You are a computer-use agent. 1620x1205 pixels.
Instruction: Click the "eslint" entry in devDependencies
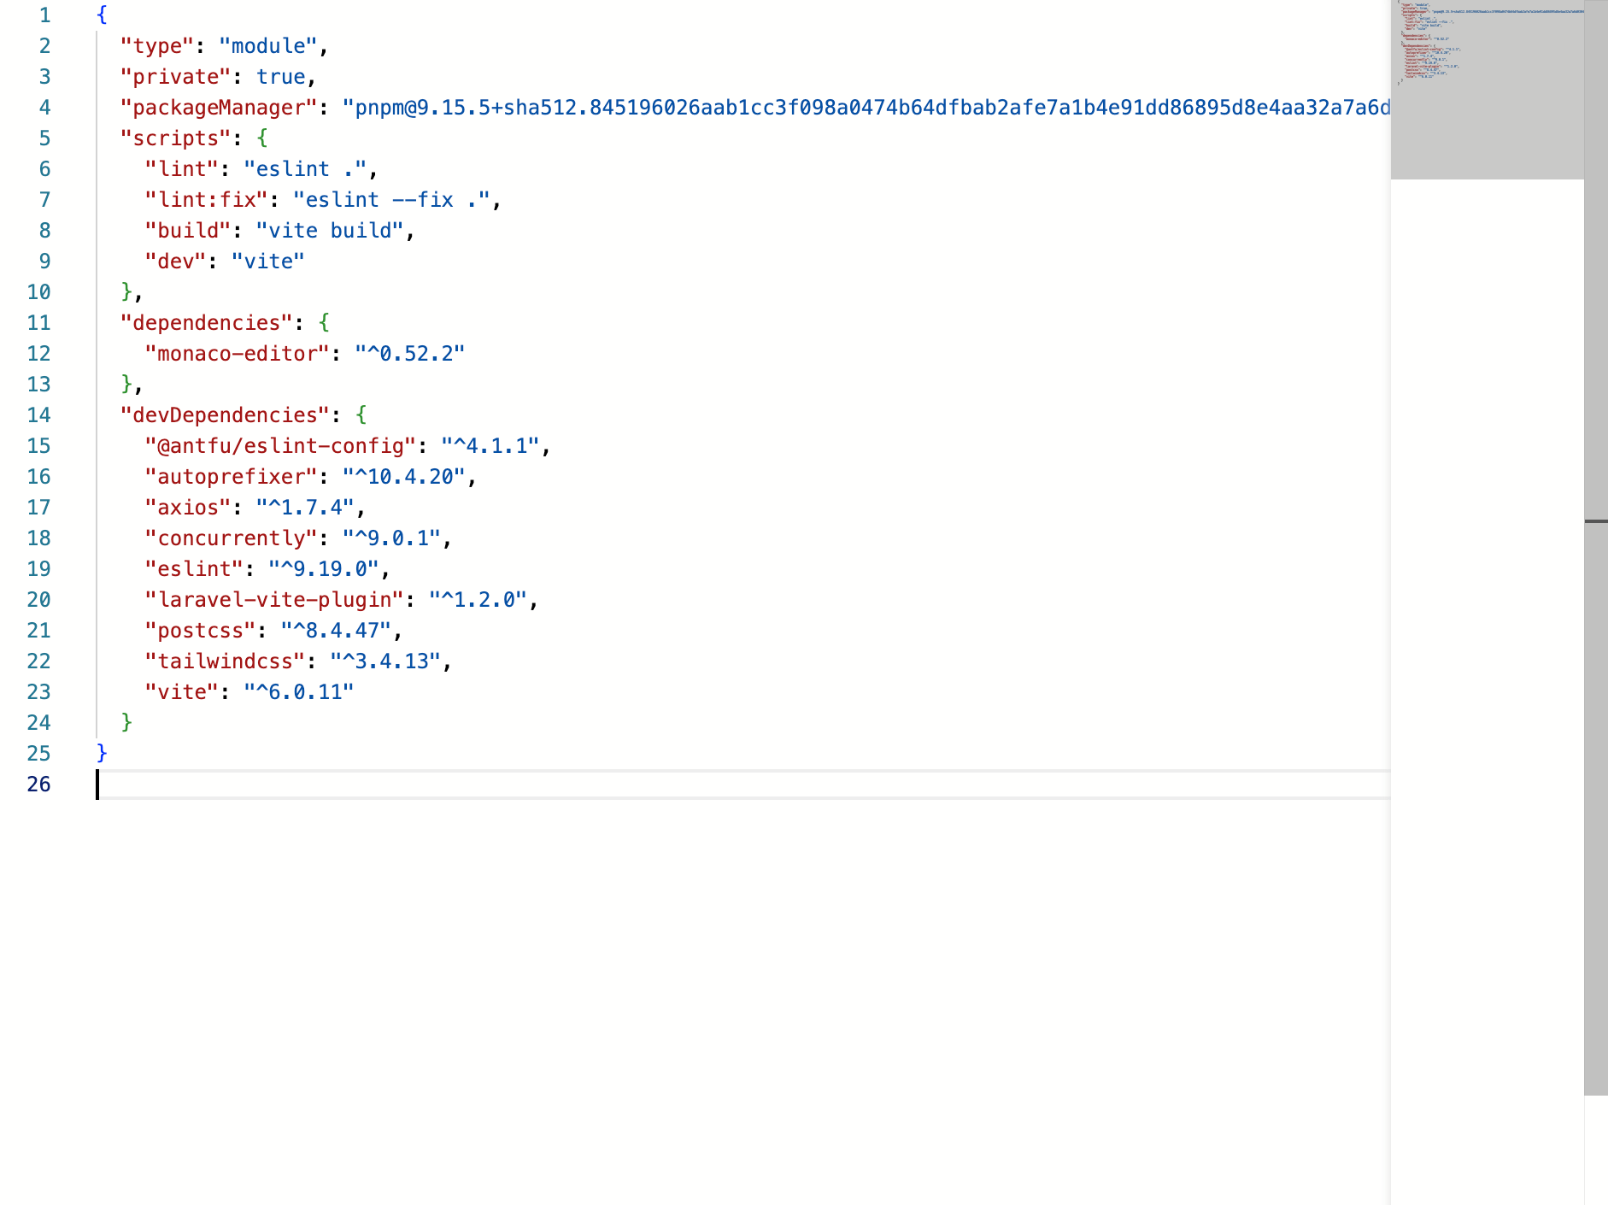[x=195, y=568]
